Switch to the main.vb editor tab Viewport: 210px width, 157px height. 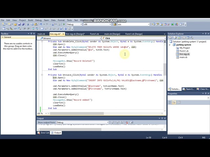tap(41, 34)
